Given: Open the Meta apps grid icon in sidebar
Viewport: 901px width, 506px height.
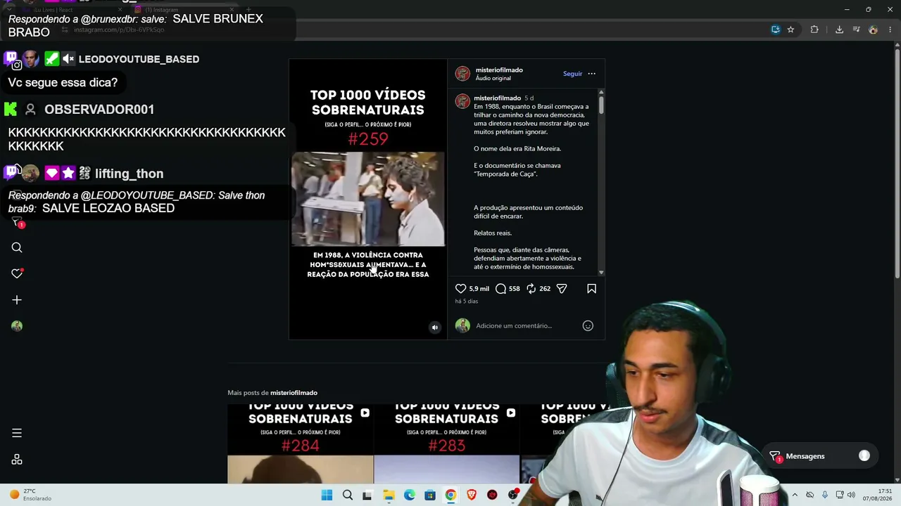Looking at the screenshot, I should (x=17, y=460).
